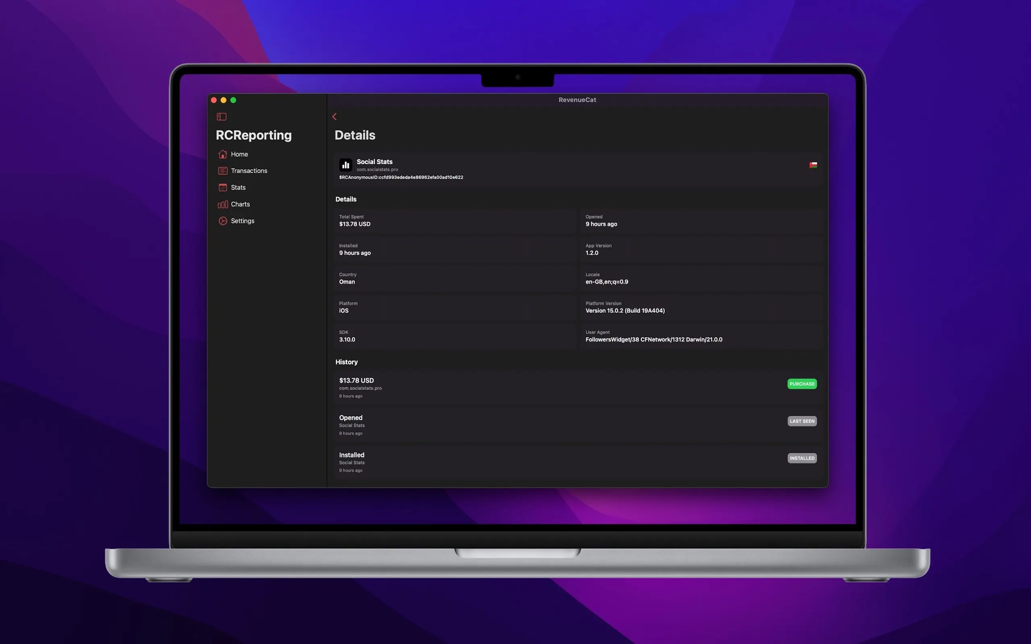
Task: Select the Stats sidebar label
Action: point(238,188)
